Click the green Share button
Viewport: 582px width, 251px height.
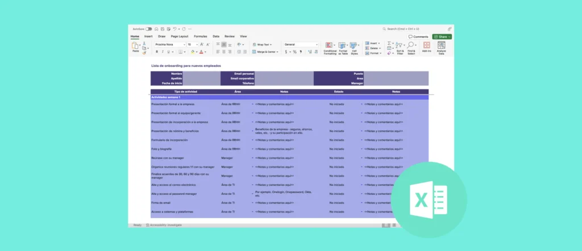coord(442,37)
